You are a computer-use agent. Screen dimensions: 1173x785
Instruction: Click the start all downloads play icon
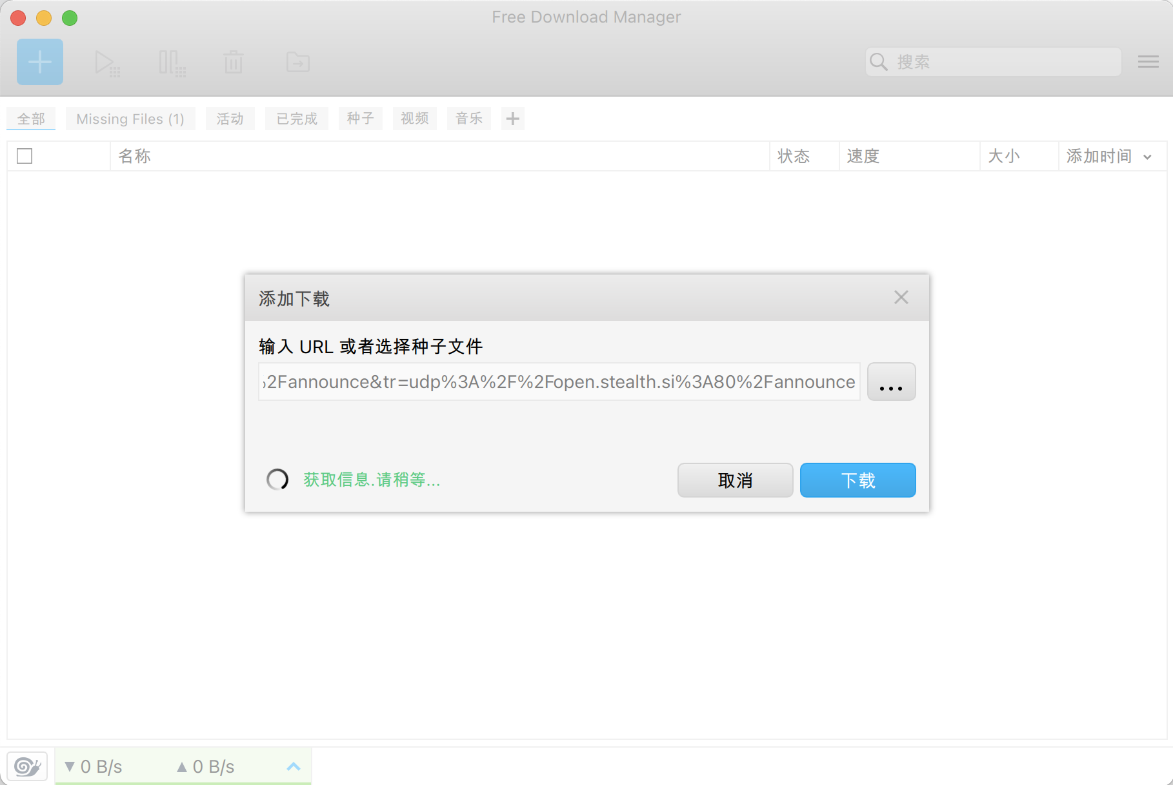click(x=107, y=63)
